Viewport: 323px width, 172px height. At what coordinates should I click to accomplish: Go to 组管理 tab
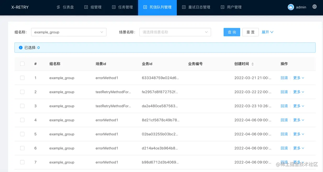pyautogui.click(x=93, y=8)
